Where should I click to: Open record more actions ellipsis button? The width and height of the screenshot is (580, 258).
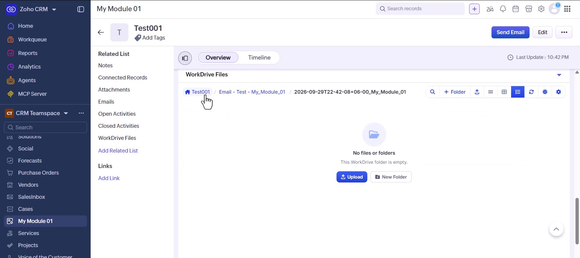click(x=564, y=32)
